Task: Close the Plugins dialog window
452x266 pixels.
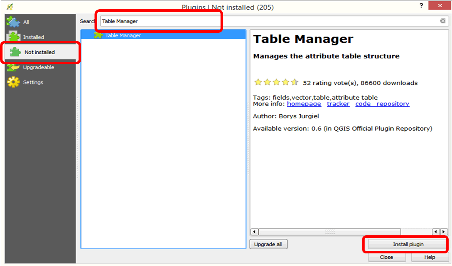Action: [439, 5]
